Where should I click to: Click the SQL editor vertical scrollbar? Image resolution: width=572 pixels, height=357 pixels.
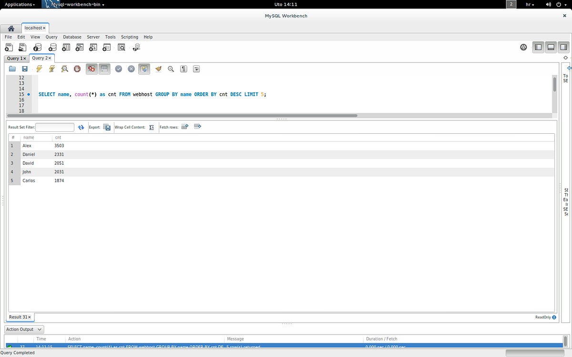pos(554,85)
